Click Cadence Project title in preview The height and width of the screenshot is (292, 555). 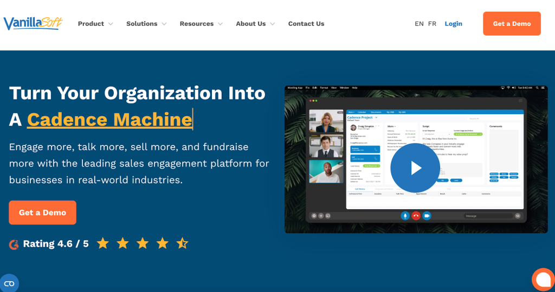click(x=360, y=117)
